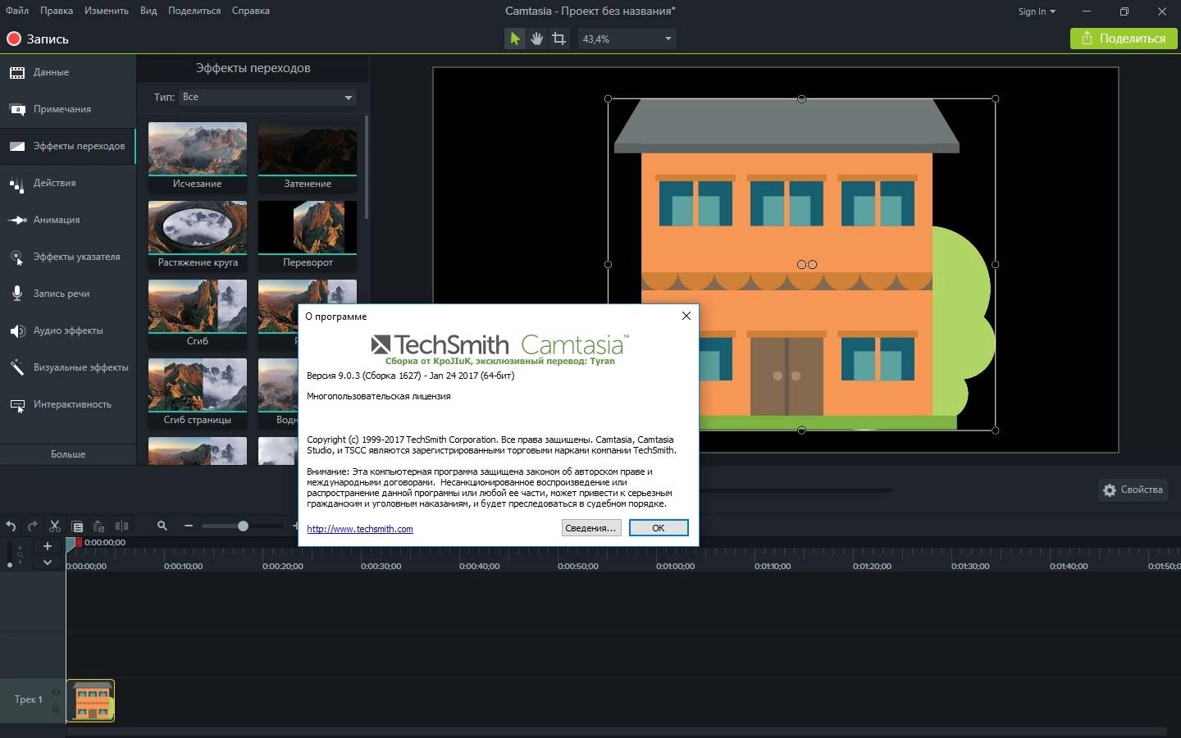
Task: Open the Примечания annotations tab
Action: coord(68,109)
